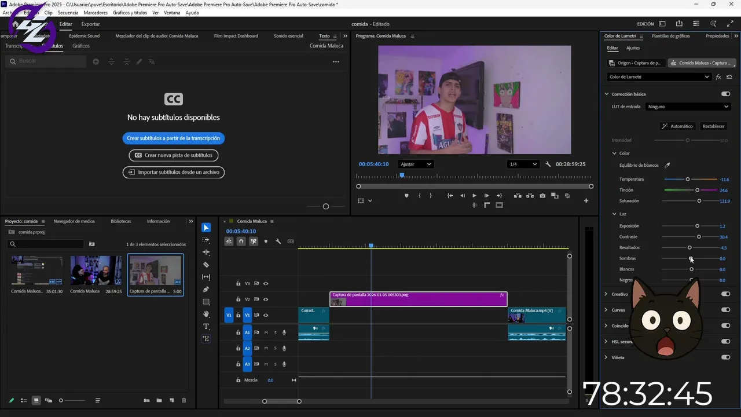The image size is (741, 417).
Task: Click Importar subtítulos desde un archivo
Action: point(174,172)
